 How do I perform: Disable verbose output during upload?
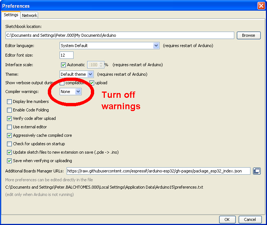(x=92, y=83)
